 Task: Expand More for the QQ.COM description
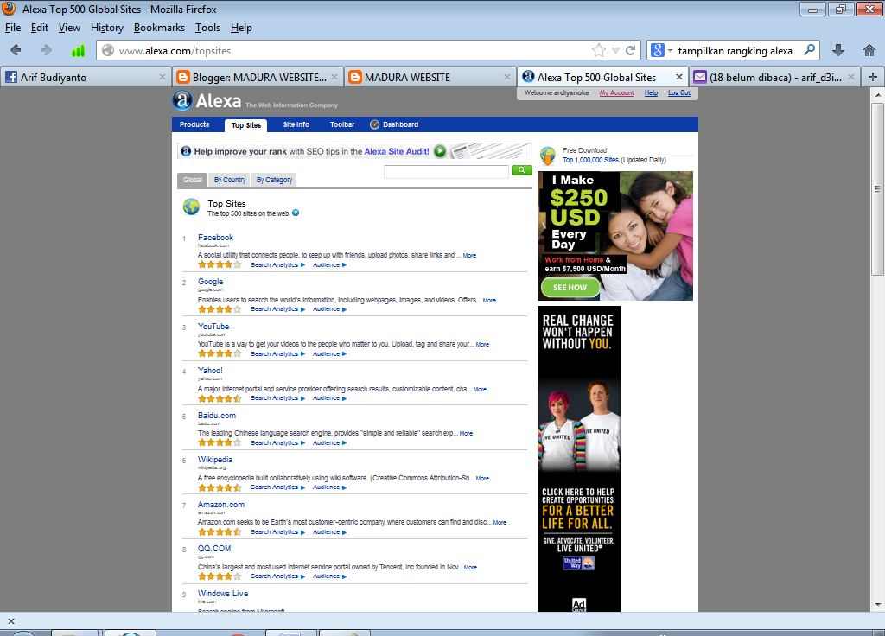tap(470, 568)
